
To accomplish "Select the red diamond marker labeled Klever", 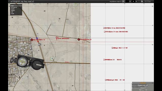I will (x=79, y=39).
